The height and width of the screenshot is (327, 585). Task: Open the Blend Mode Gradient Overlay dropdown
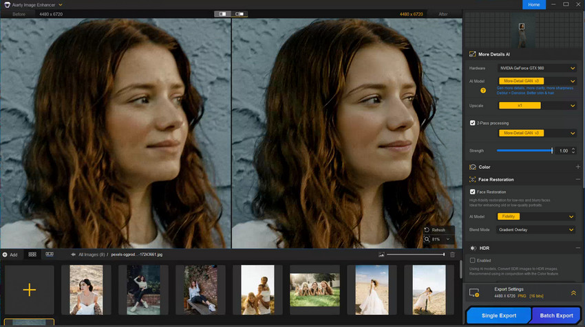click(535, 230)
